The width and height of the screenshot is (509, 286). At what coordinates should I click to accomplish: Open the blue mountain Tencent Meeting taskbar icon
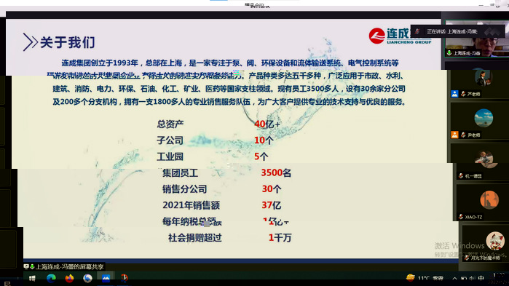pyautogui.click(x=106, y=278)
